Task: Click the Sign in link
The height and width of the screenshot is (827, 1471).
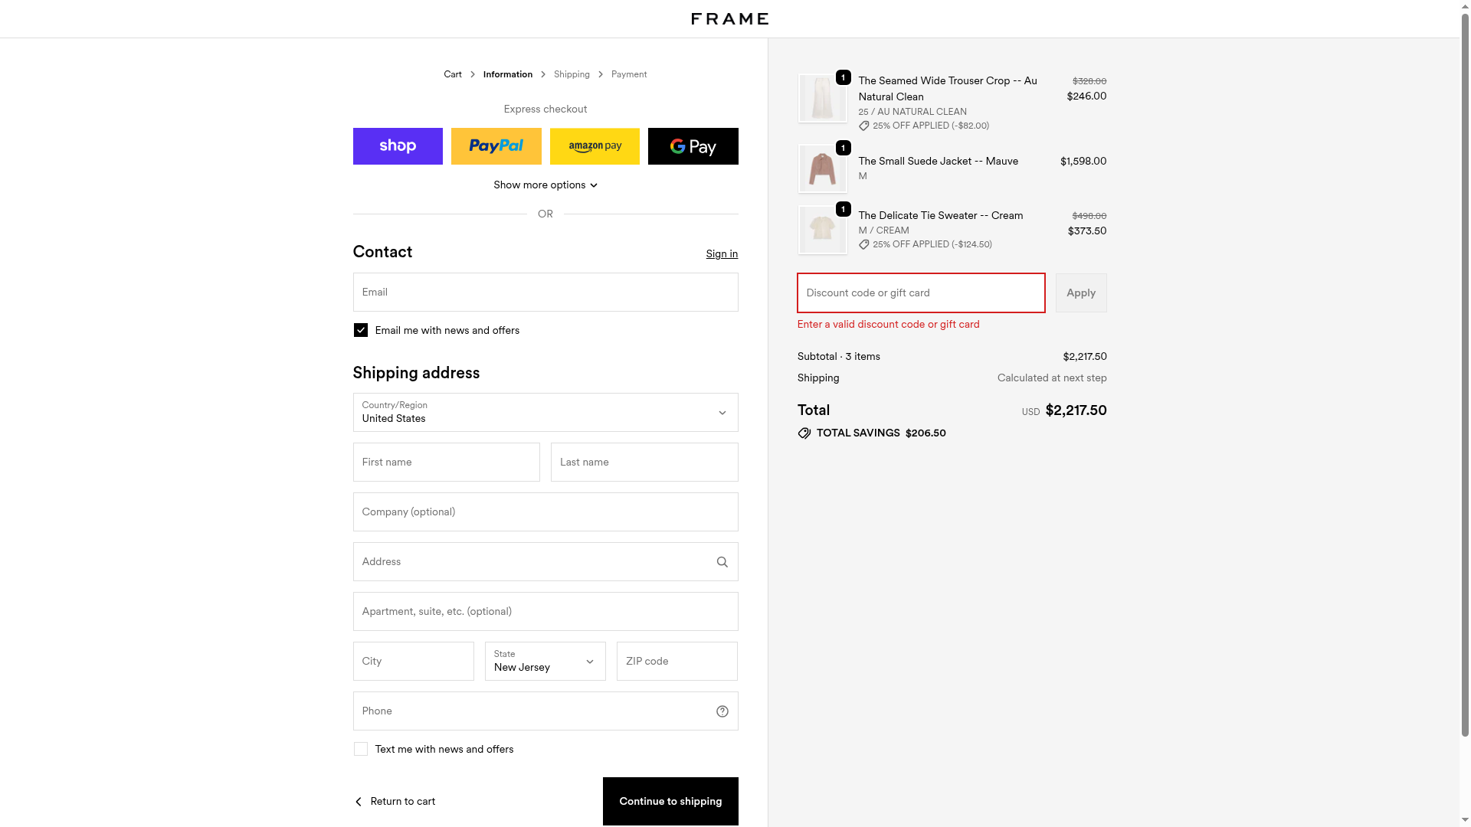Action: [x=722, y=254]
